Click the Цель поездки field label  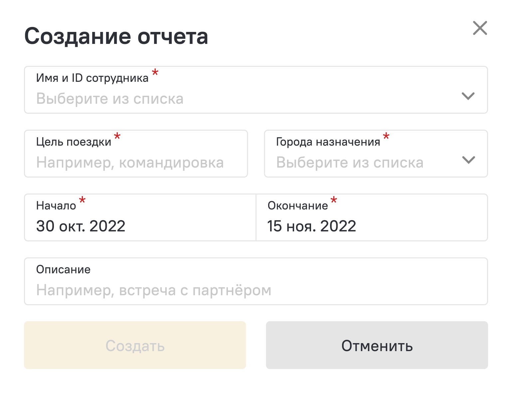(x=74, y=142)
